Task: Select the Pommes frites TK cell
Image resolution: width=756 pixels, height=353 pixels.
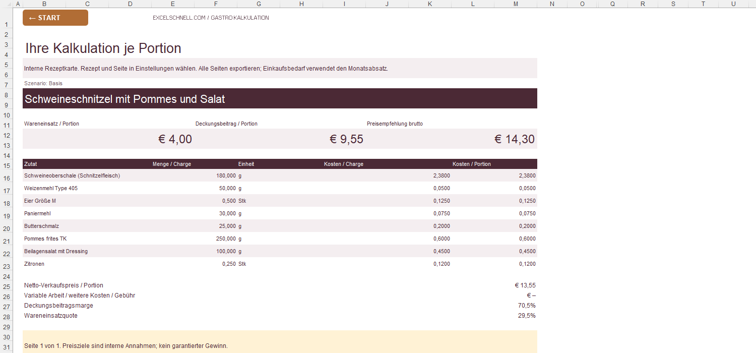Action: point(45,239)
